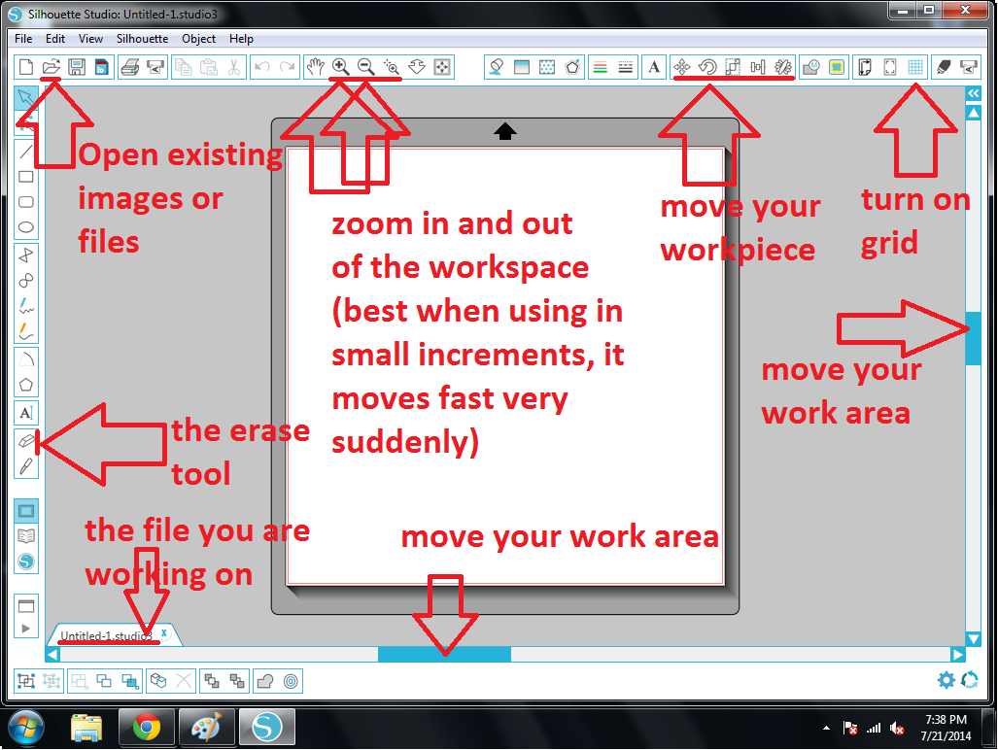Select the Eraser tool

(x=25, y=440)
